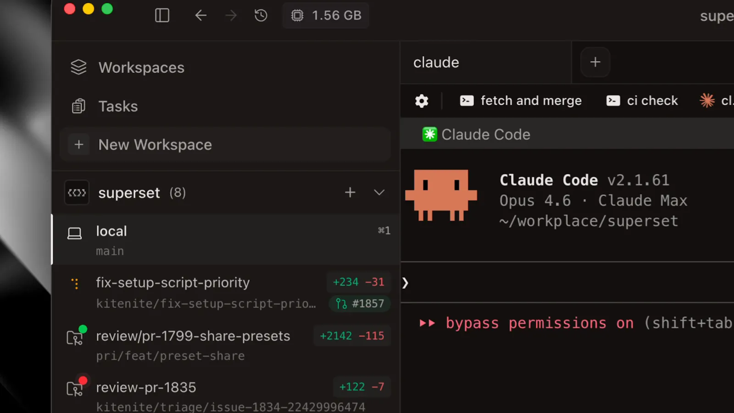Click the green Claude Code pane icon
Viewport: 734px width, 413px height.
click(x=430, y=134)
